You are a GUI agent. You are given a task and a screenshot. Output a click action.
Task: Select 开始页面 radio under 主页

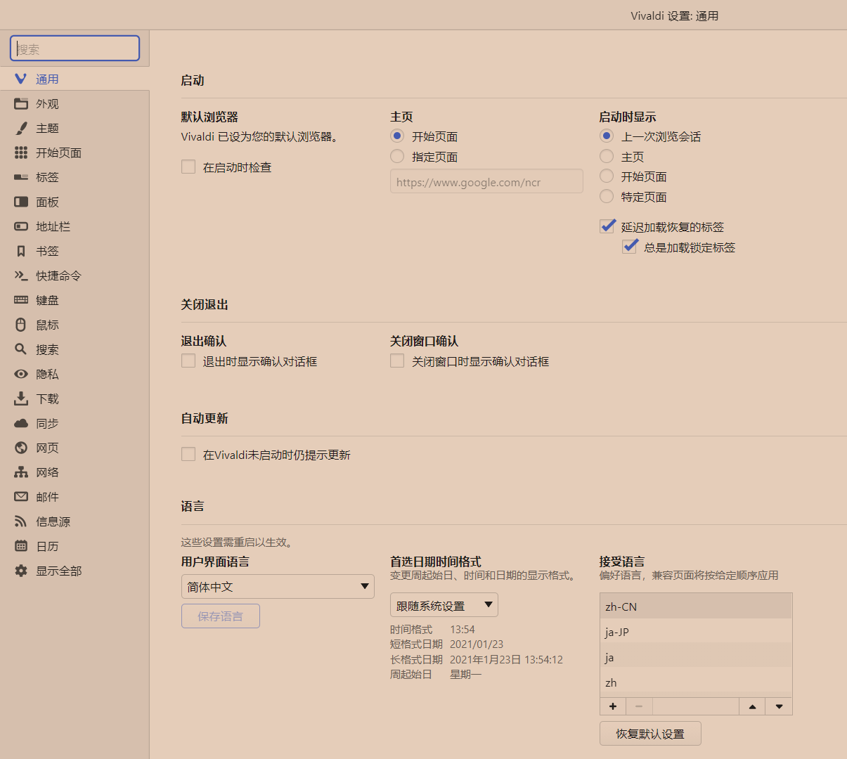coord(397,136)
